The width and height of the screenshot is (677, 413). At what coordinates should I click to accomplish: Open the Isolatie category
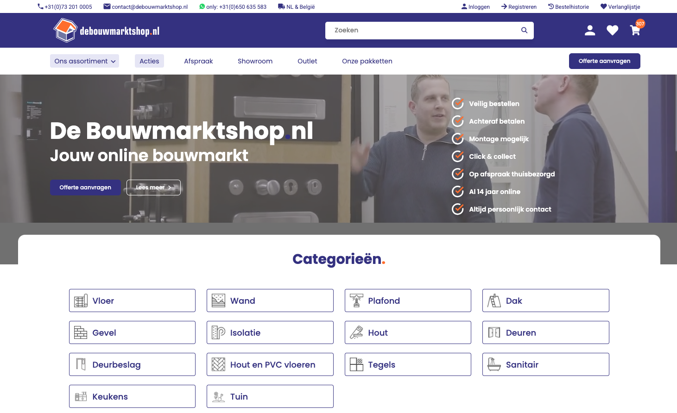(x=270, y=332)
